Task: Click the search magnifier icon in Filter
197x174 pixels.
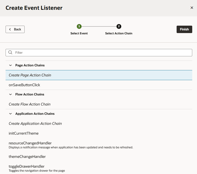Action: coord(10,52)
